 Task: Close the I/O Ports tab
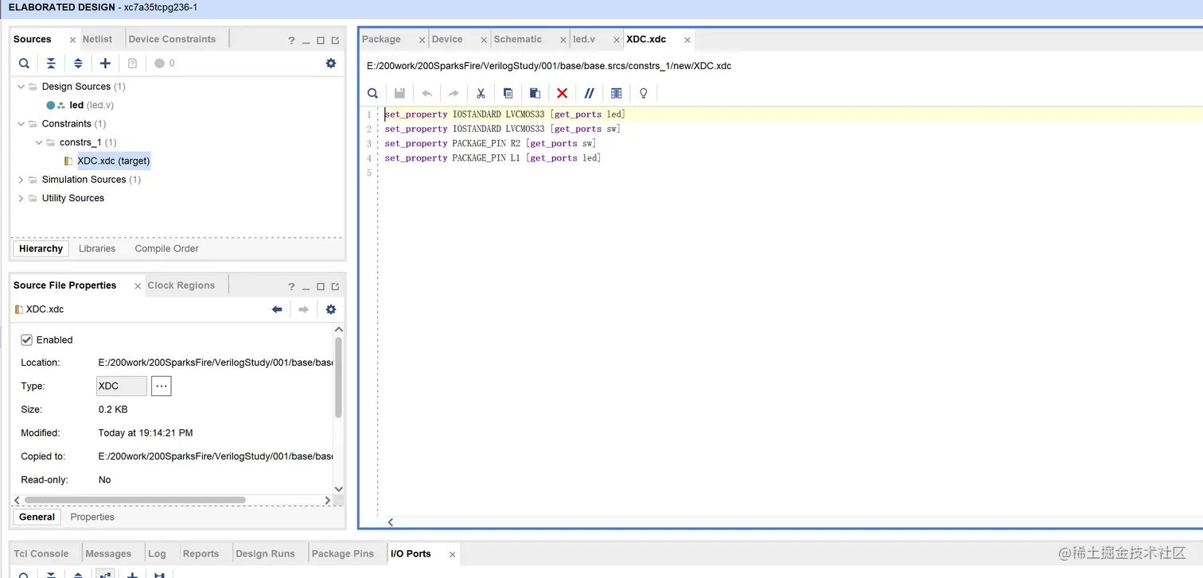[x=452, y=554]
